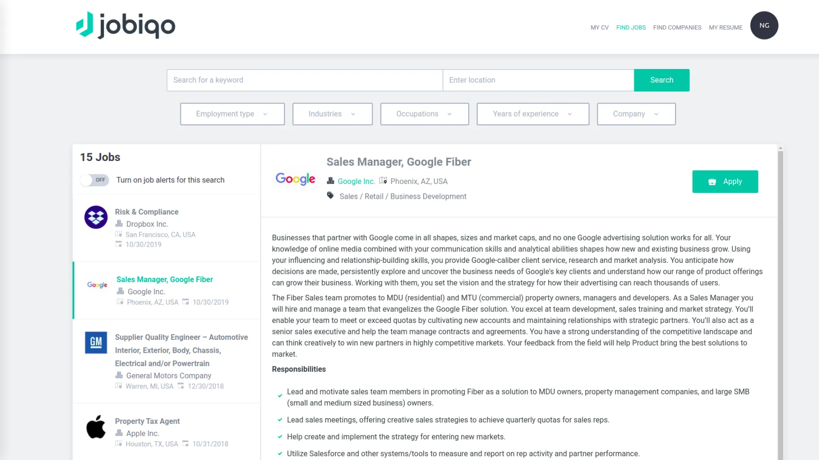Click the building icon beside Apple Inc.
819x460 pixels.
(x=119, y=433)
